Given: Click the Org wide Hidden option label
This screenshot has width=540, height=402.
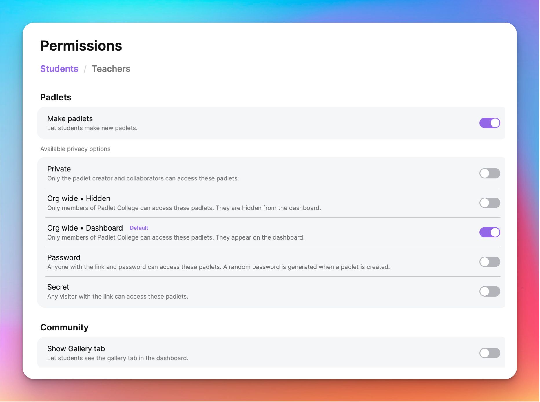Looking at the screenshot, I should click(x=79, y=198).
